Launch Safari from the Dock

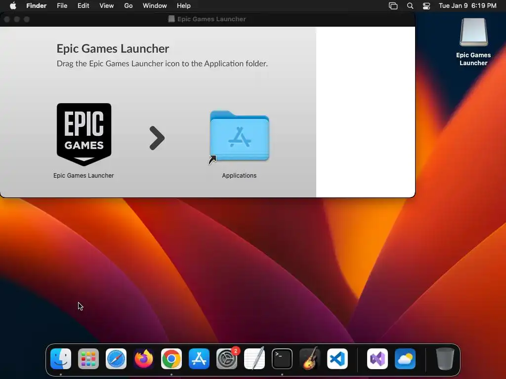point(116,359)
